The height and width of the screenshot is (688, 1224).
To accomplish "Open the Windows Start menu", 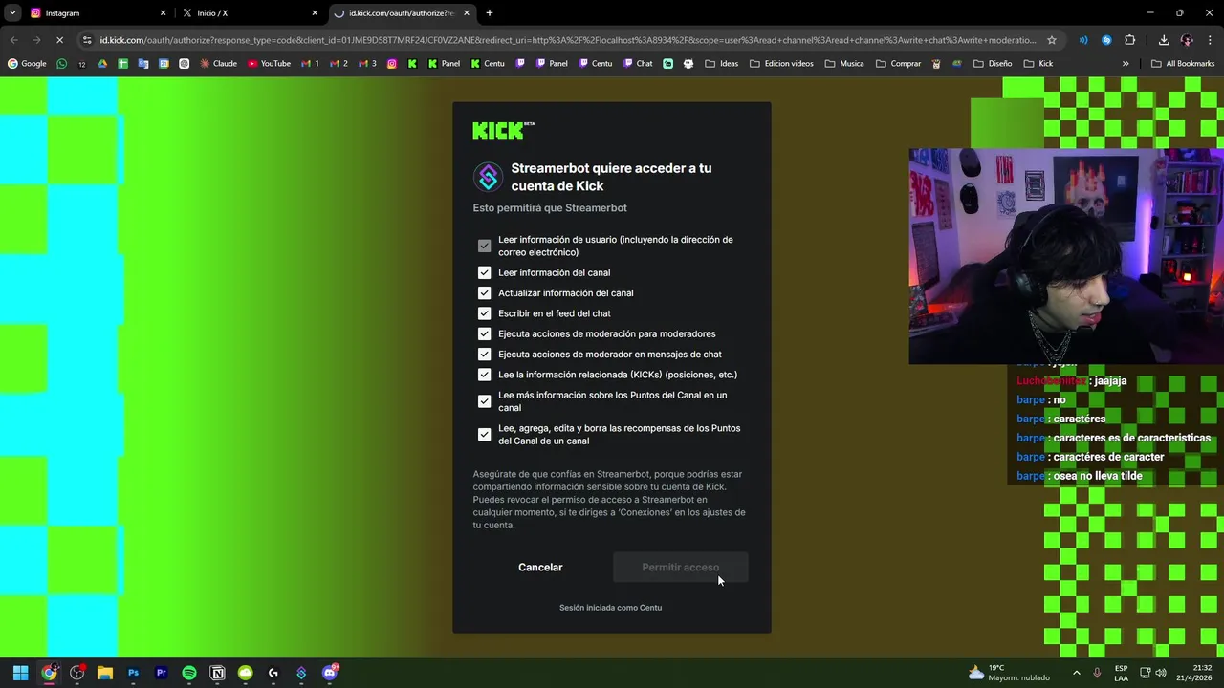I will pyautogui.click(x=20, y=673).
